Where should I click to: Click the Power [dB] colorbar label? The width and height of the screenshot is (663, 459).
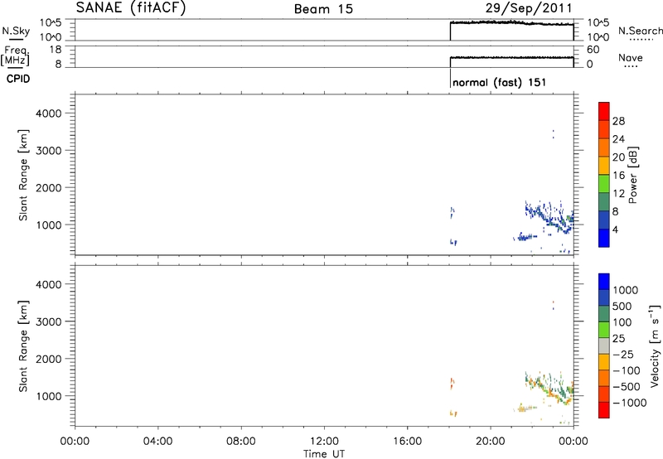tap(633, 175)
